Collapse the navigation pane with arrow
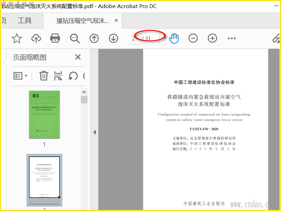The height and width of the screenshot is (211, 281). point(94,132)
